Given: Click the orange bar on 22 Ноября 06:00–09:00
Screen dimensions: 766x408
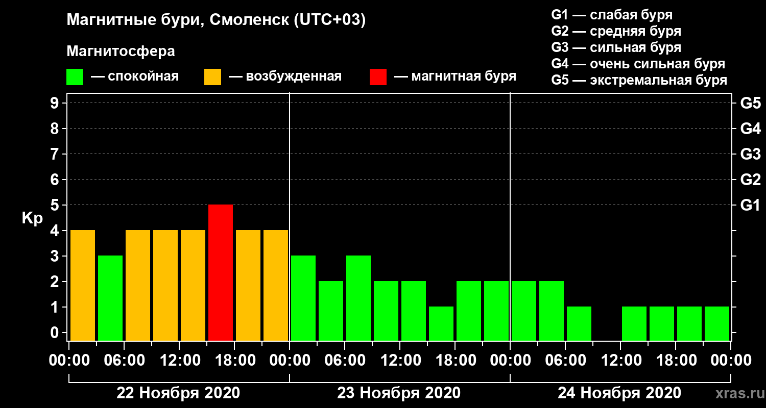Looking at the screenshot, I should 138,286.
